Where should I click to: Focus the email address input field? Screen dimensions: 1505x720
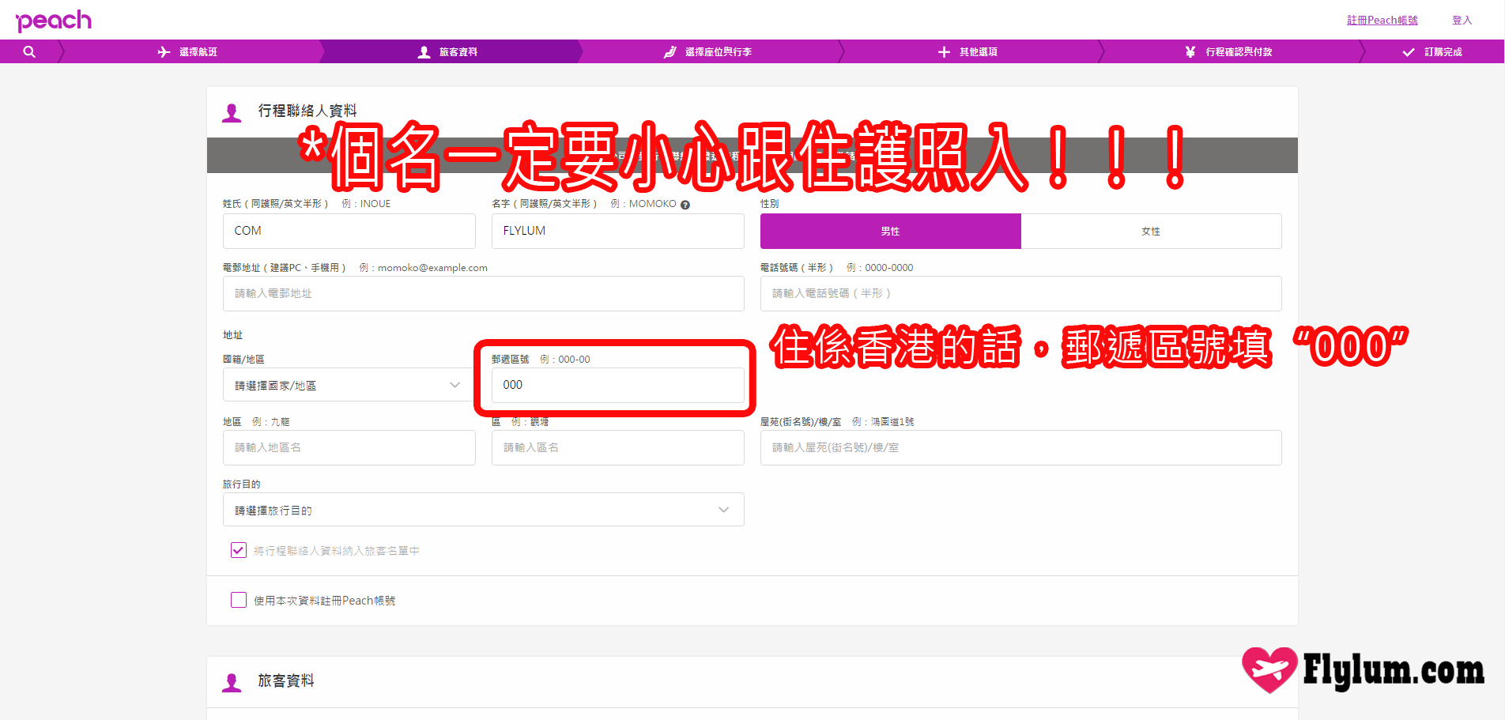pyautogui.click(x=483, y=293)
